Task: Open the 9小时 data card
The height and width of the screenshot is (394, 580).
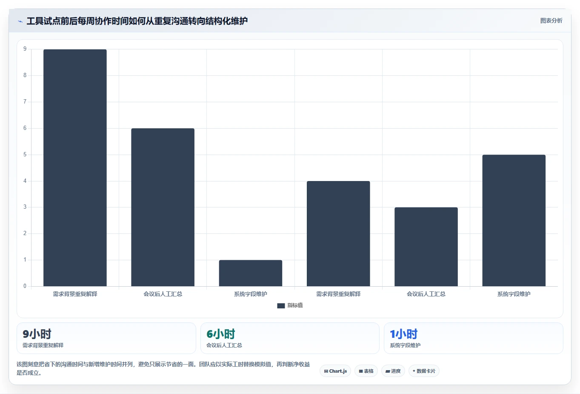Action: 106,338
